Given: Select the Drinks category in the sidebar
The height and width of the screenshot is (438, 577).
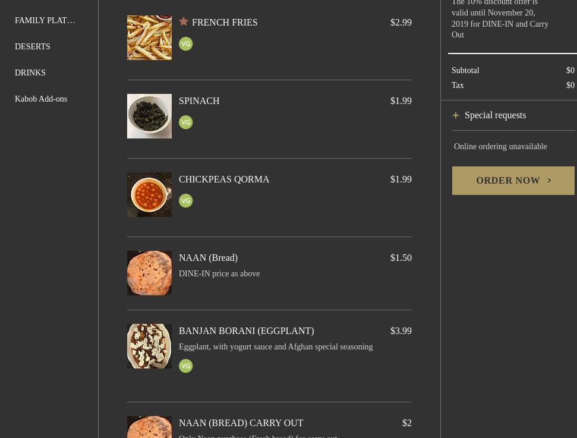Looking at the screenshot, I should [x=30, y=73].
